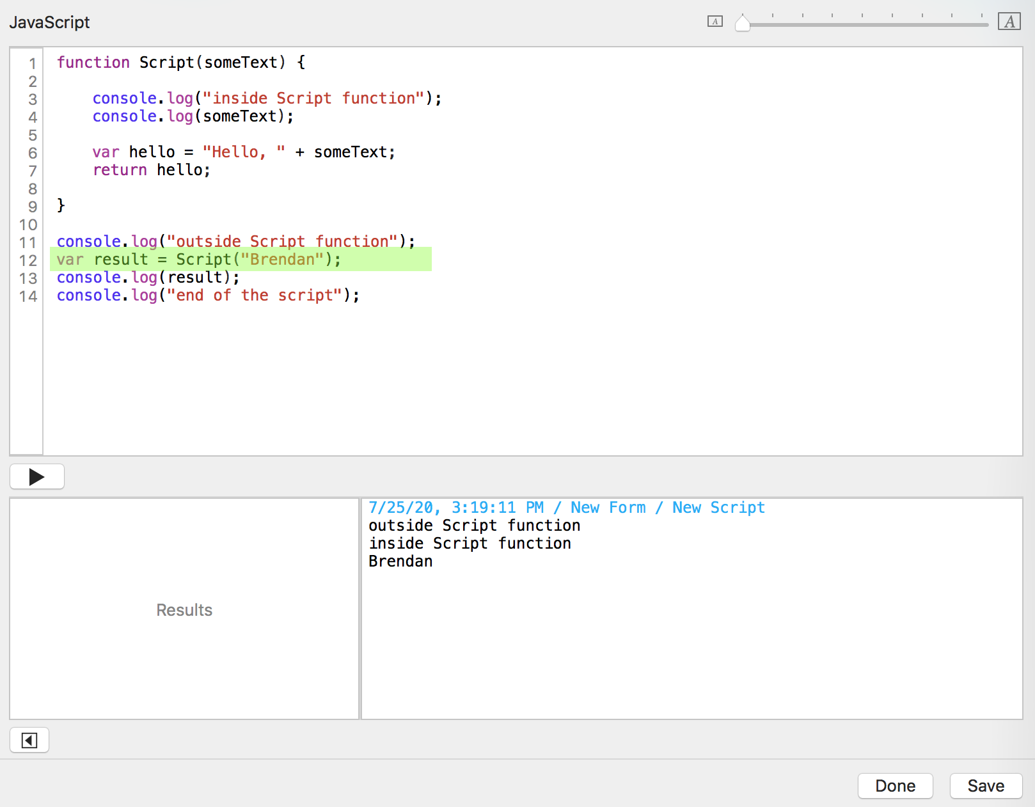The height and width of the screenshot is (807, 1035).
Task: Click the small font size A icon
Action: click(x=715, y=22)
